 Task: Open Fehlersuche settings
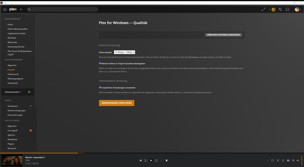(x=13, y=74)
